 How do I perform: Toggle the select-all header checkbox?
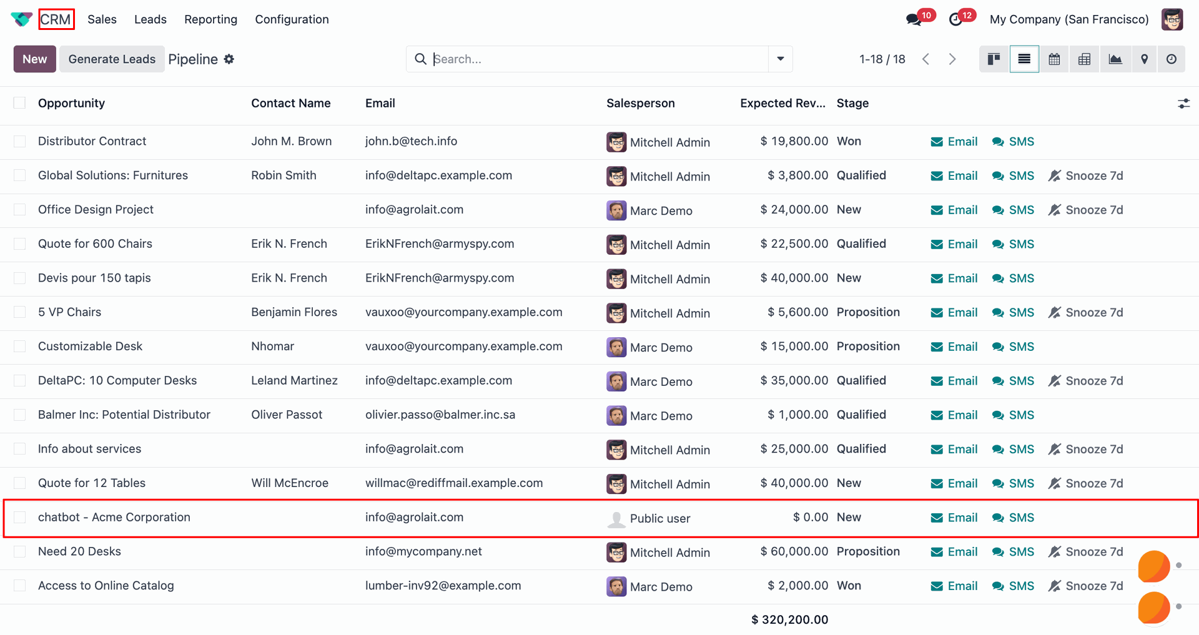coord(20,103)
